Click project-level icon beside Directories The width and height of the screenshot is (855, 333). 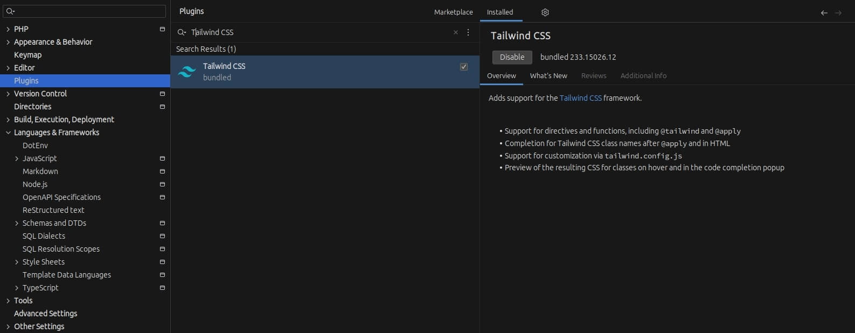point(162,107)
